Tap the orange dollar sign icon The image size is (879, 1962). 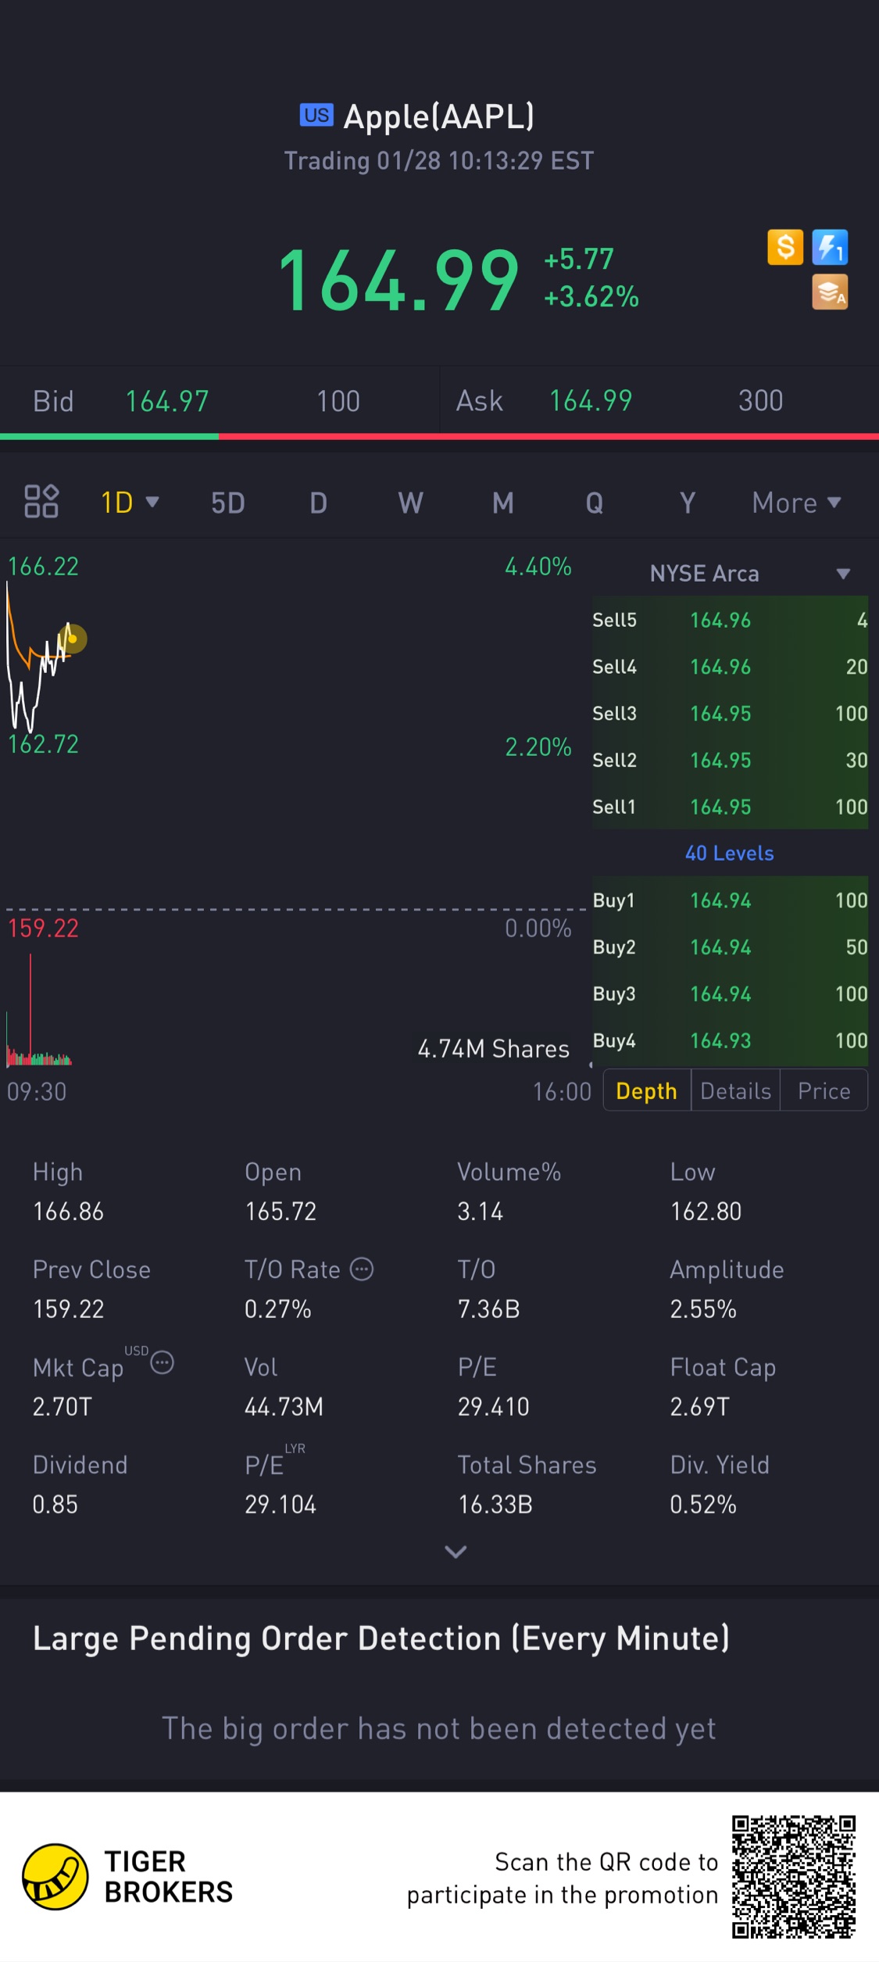point(784,248)
